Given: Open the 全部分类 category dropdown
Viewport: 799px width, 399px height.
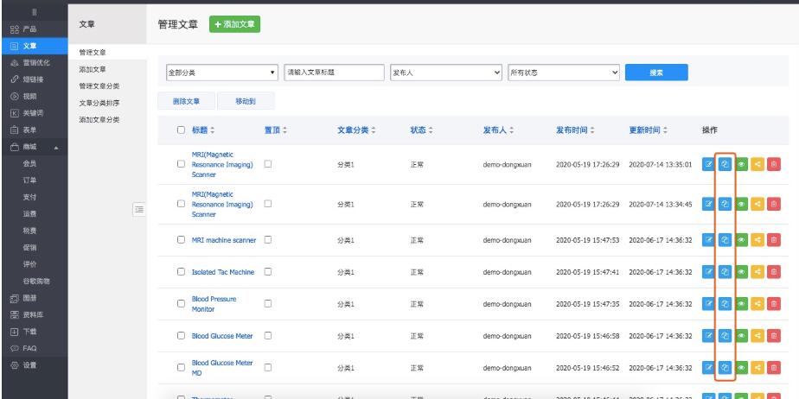Looking at the screenshot, I should click(221, 73).
